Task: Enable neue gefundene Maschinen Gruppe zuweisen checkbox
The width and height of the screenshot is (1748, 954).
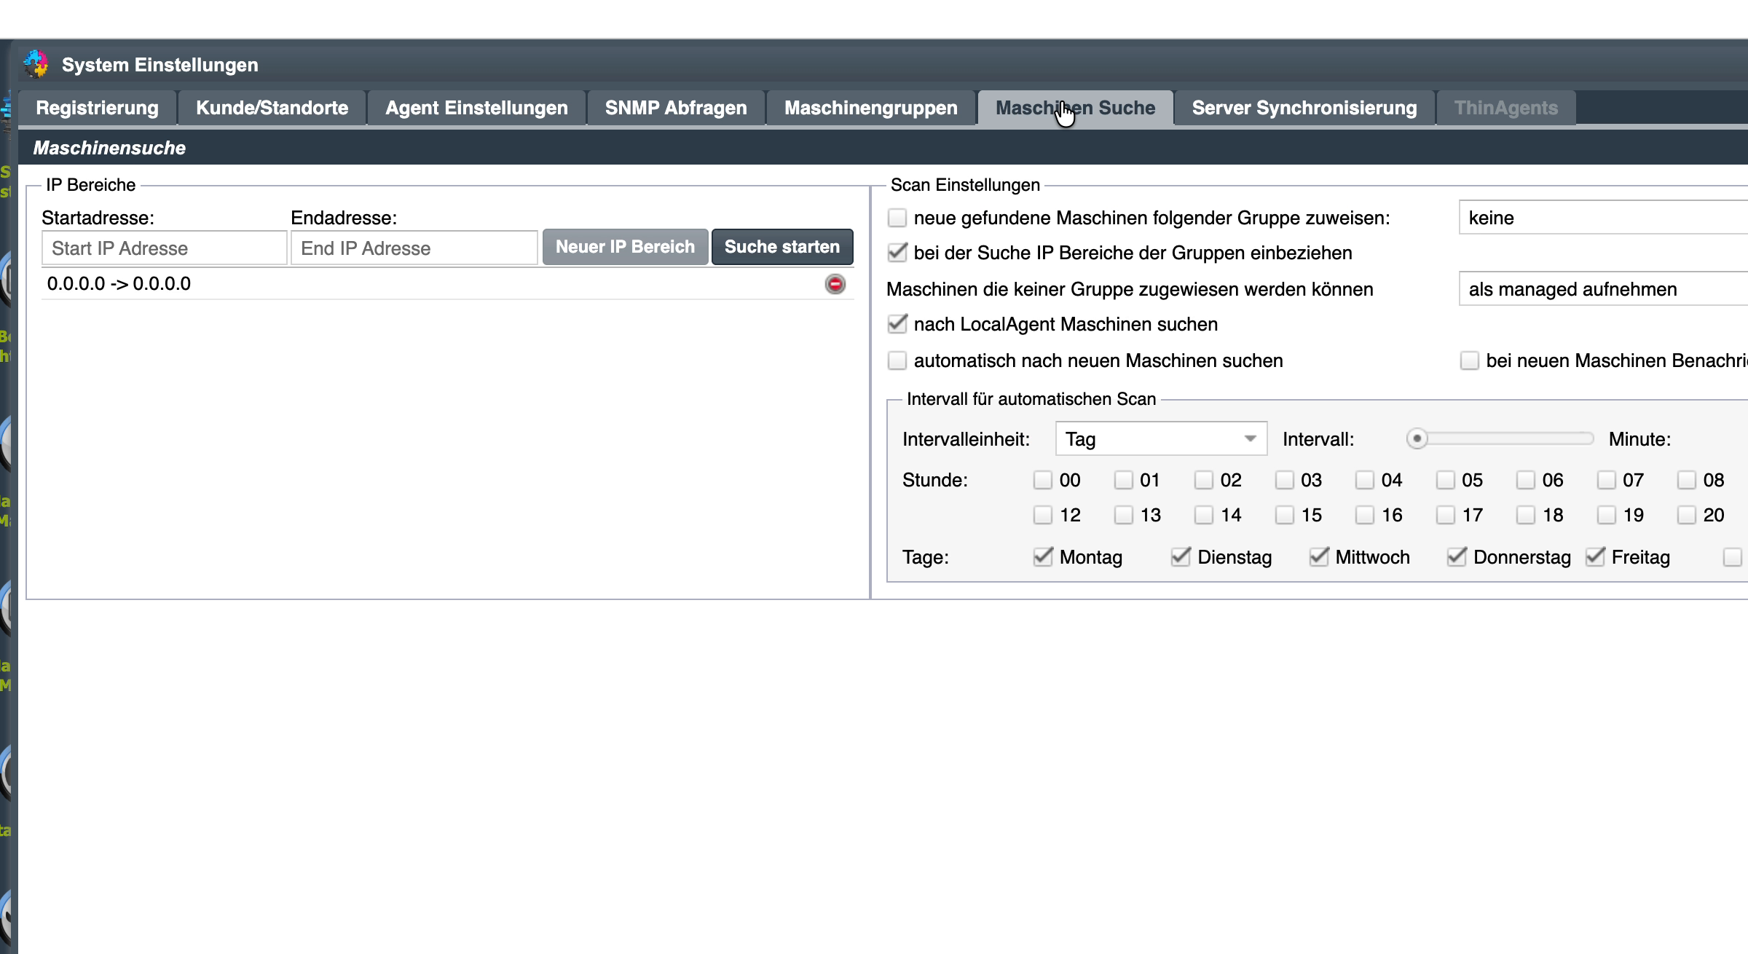Action: tap(897, 218)
